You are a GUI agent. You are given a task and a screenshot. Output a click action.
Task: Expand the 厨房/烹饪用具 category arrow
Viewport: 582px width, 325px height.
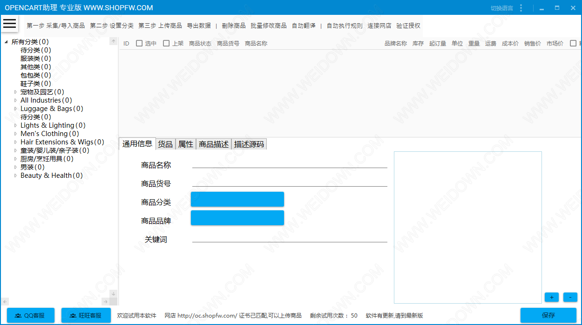coord(15,159)
